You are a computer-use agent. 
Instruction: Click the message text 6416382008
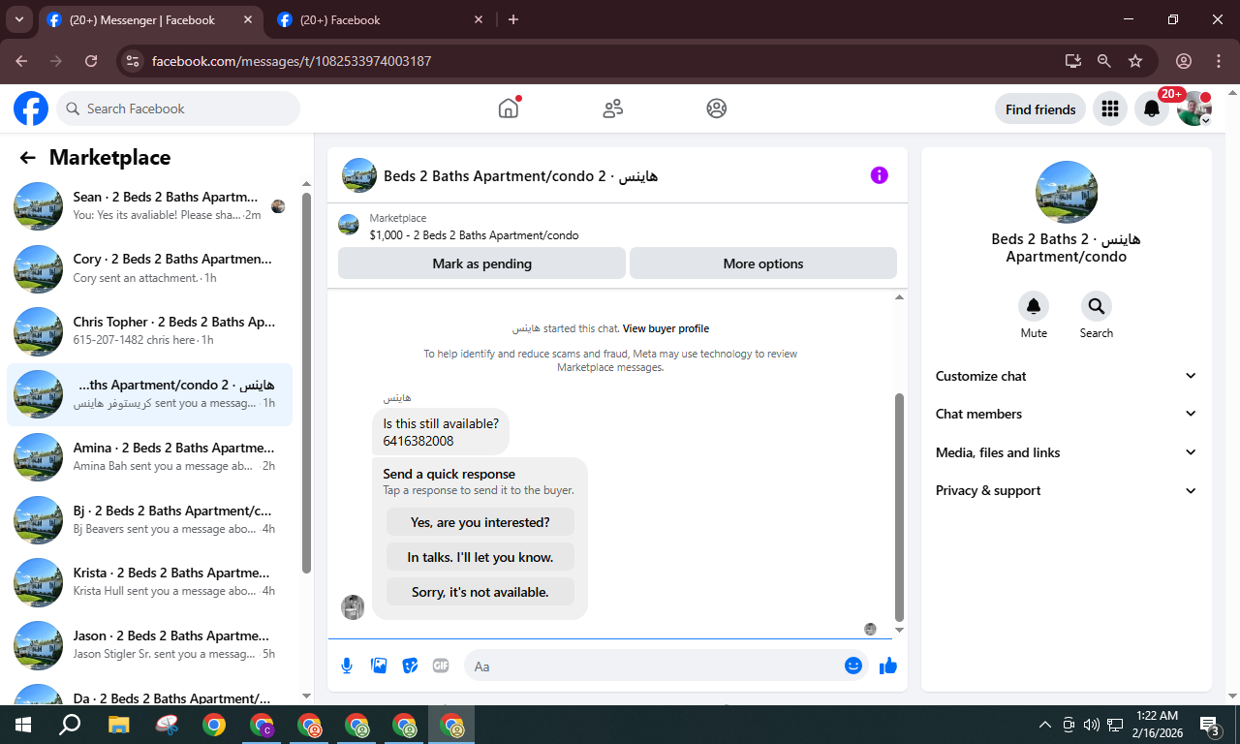point(418,441)
